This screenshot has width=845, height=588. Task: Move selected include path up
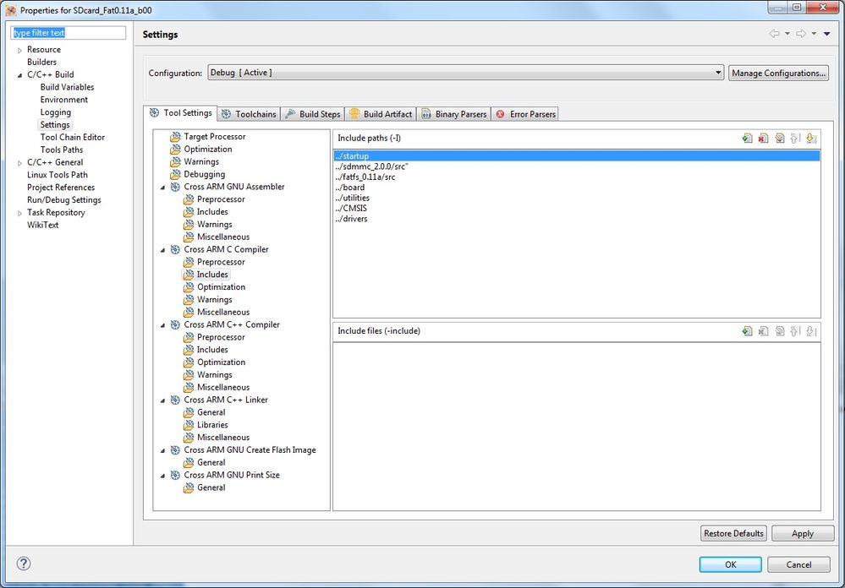coord(795,139)
